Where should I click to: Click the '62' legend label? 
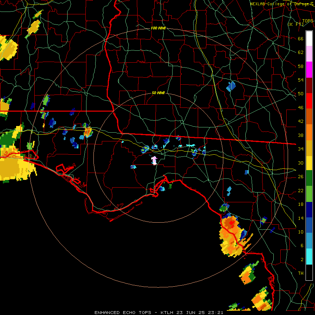point(301,52)
